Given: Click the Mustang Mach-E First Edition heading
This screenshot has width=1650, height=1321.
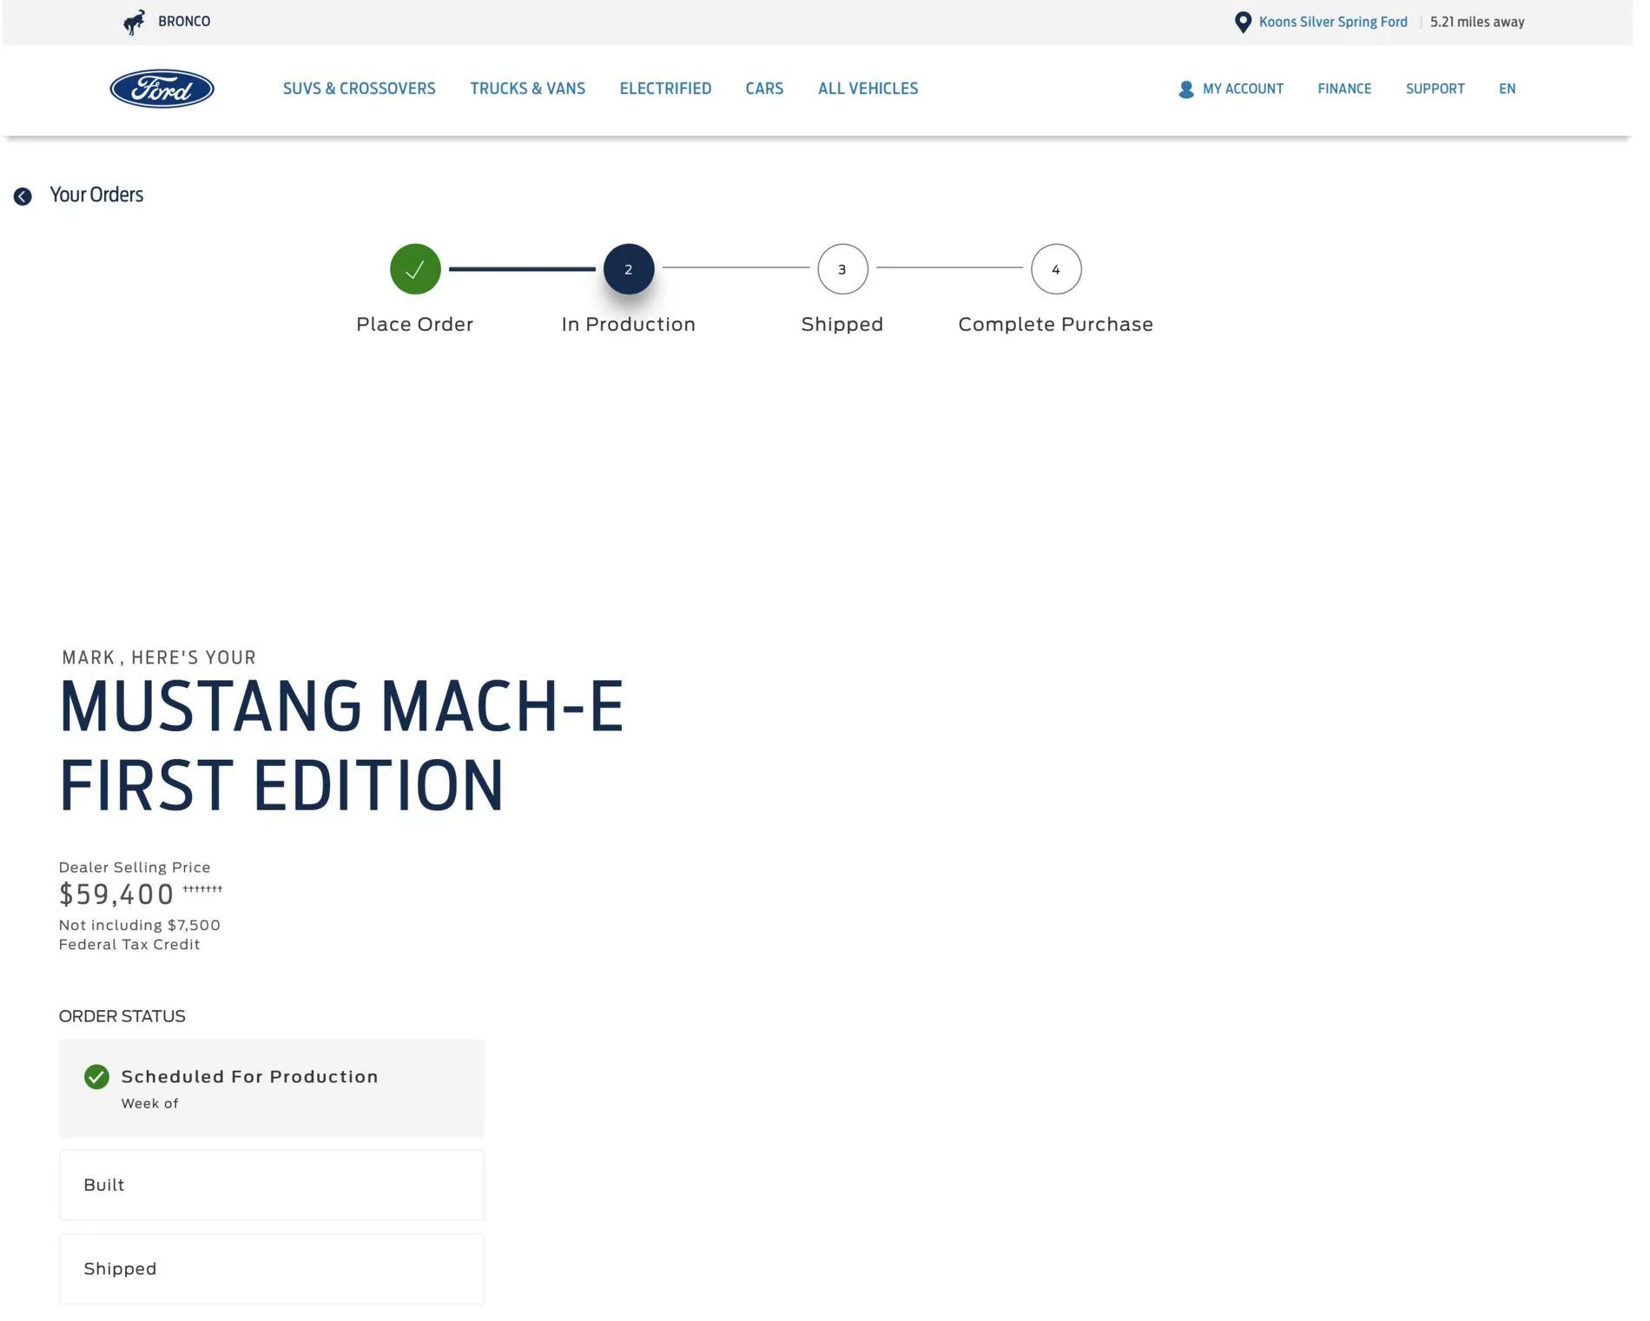Looking at the screenshot, I should (341, 745).
